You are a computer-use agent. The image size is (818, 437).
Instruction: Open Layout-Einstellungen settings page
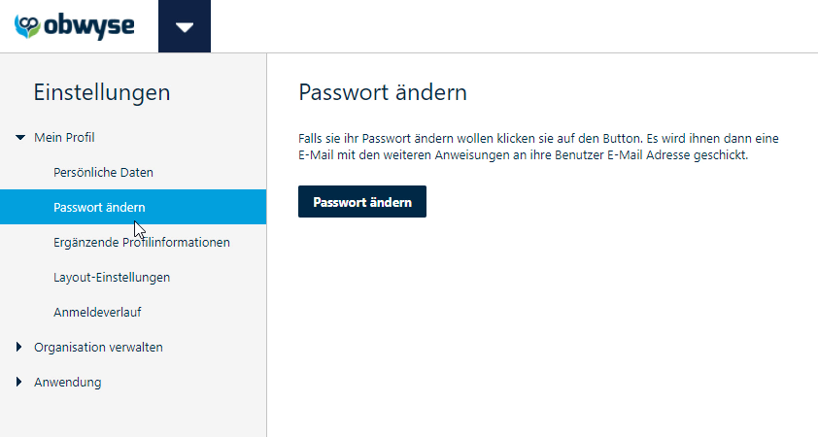coord(112,278)
